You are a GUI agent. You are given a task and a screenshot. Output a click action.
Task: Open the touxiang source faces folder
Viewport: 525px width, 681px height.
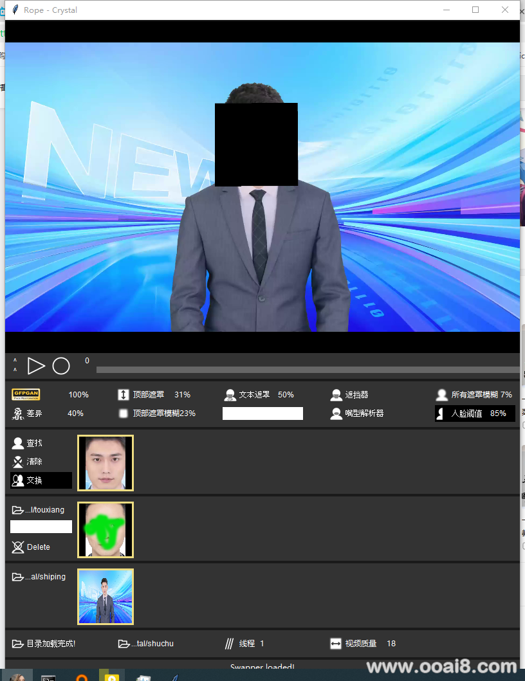pos(39,510)
